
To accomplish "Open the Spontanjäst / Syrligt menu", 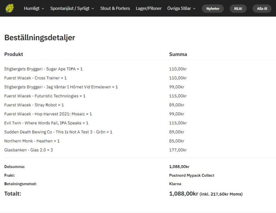I will pos(70,8).
